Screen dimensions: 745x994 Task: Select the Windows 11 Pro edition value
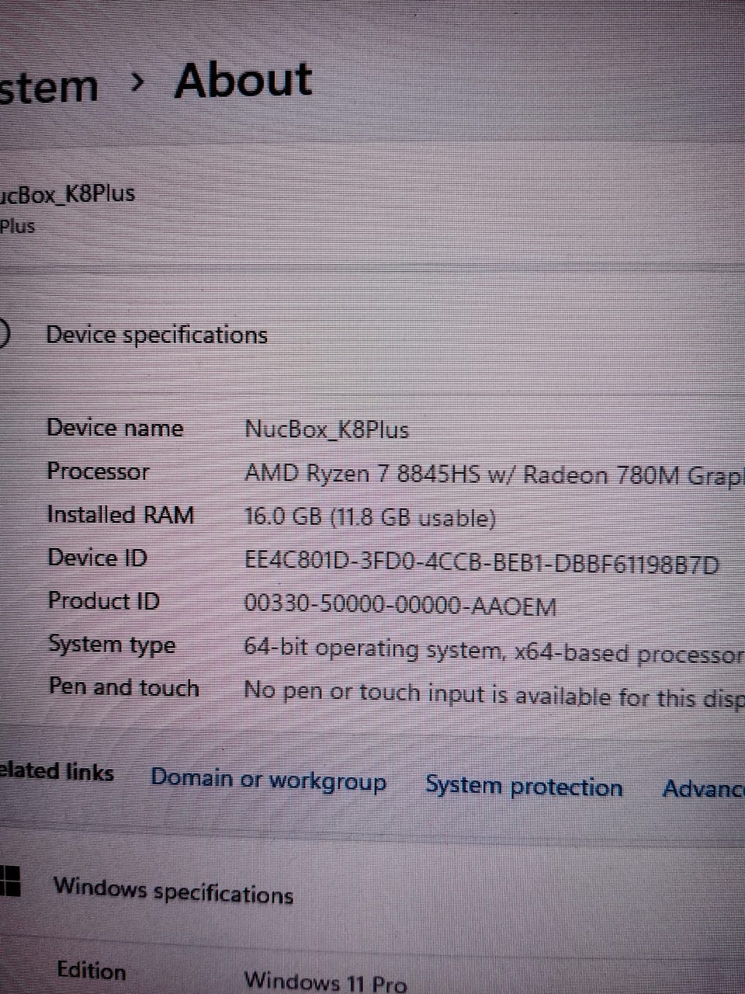click(x=325, y=982)
